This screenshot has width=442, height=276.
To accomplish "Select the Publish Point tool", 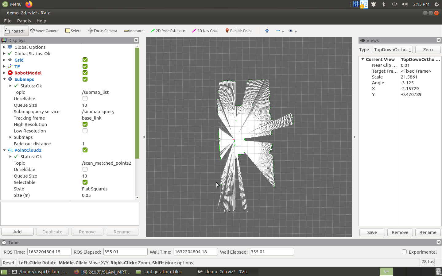I will pyautogui.click(x=238, y=31).
